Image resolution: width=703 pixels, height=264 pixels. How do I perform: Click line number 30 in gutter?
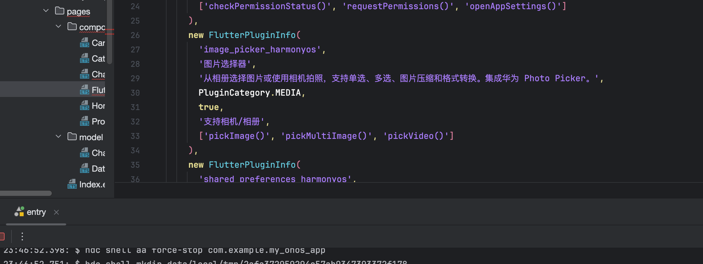click(x=135, y=93)
